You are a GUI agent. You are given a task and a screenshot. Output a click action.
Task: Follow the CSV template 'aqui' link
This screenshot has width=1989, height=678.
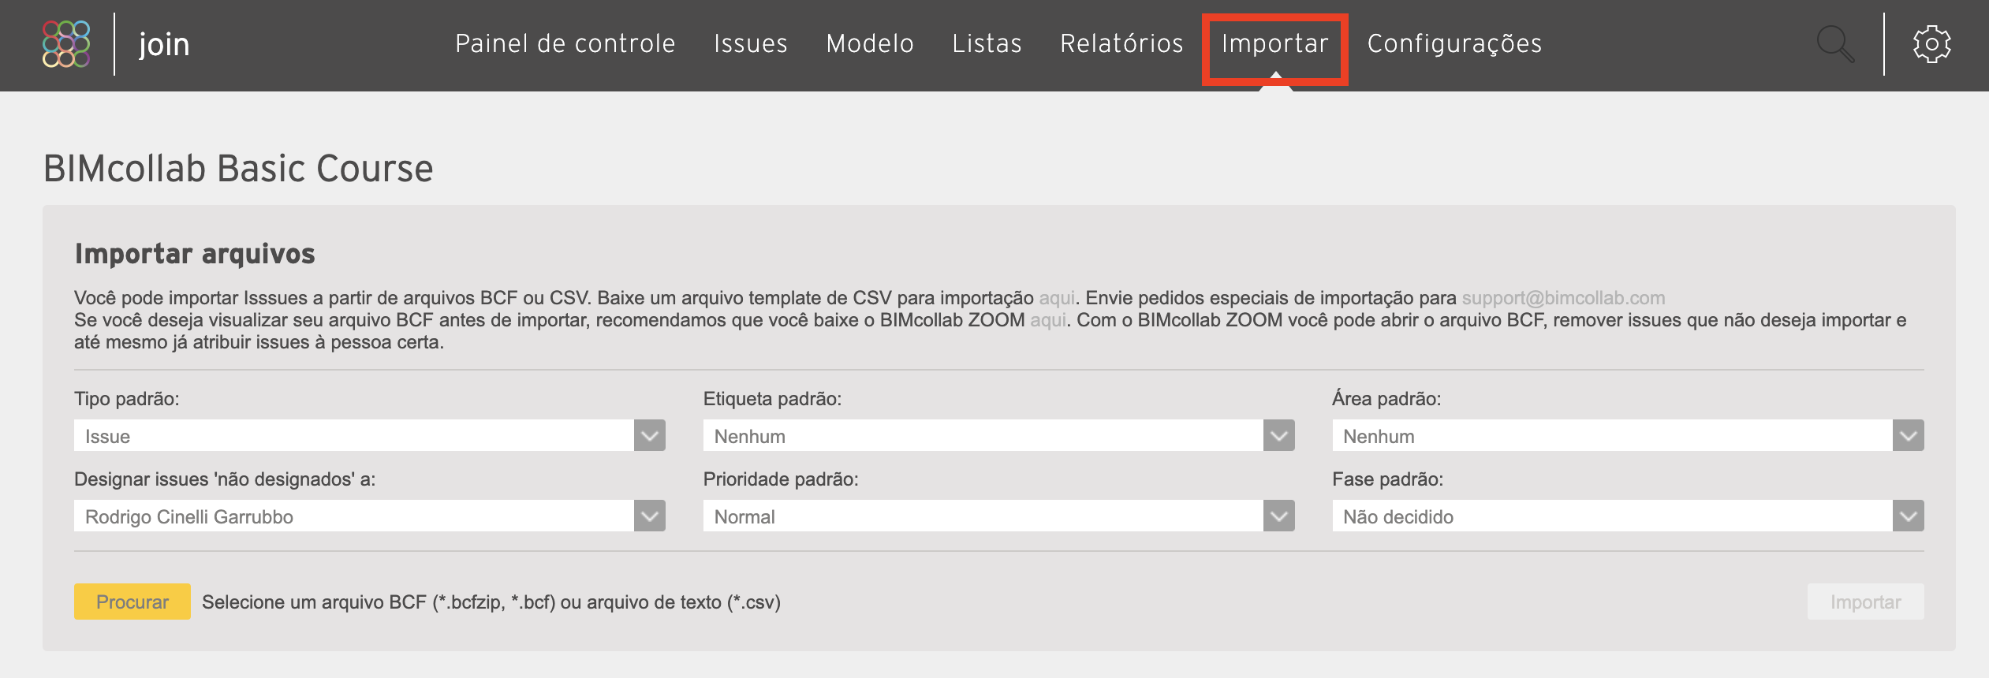(1057, 298)
